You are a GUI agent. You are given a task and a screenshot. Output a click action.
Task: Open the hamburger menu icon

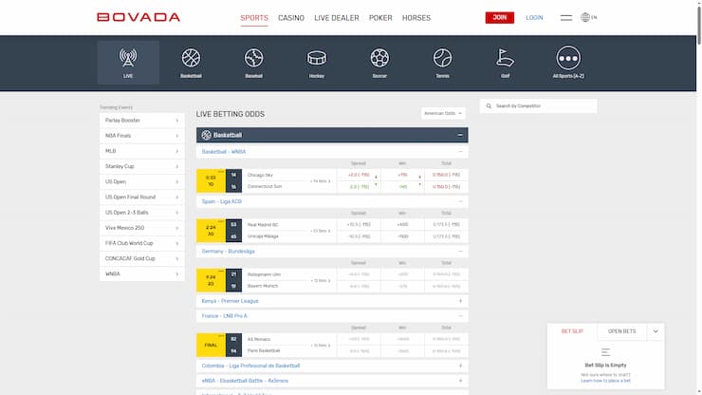tap(566, 17)
